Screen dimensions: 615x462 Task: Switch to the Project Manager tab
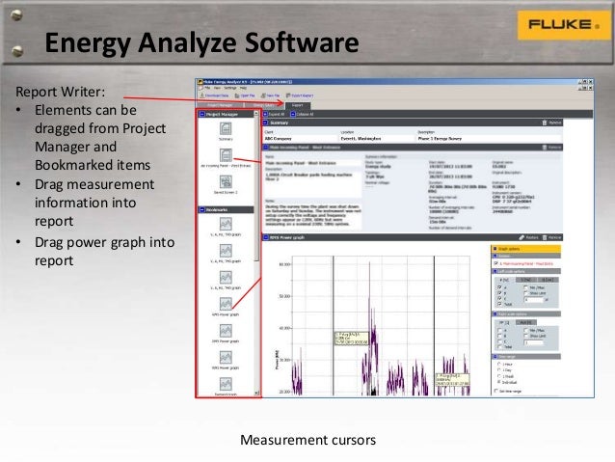220,105
